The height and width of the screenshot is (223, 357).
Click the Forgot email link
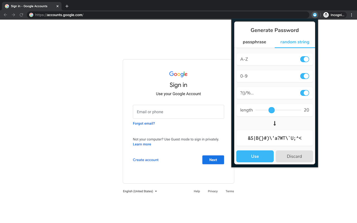[144, 123]
